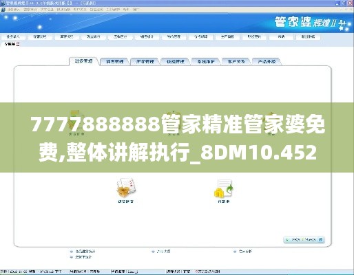Open the 钱流管理 tab
This screenshot has width=354, height=275.
176,61
